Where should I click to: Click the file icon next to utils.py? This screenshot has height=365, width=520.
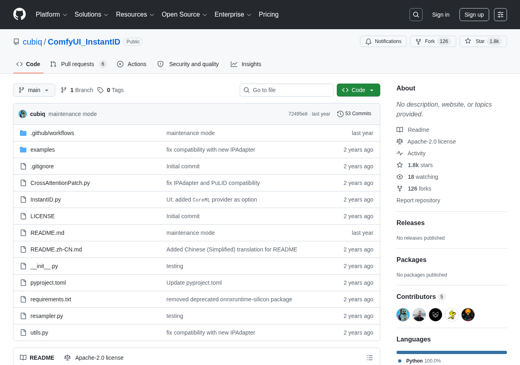(23, 333)
